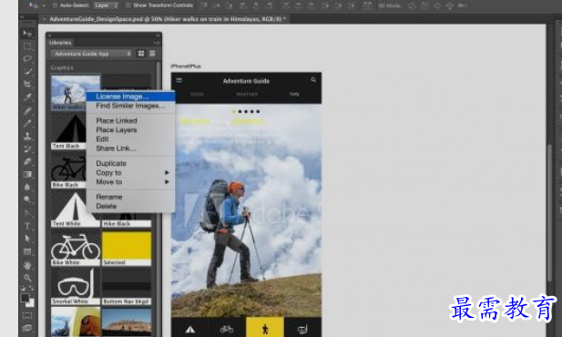This screenshot has height=337, width=562.
Task: Select the Eyedropper tool
Action: tap(27, 97)
